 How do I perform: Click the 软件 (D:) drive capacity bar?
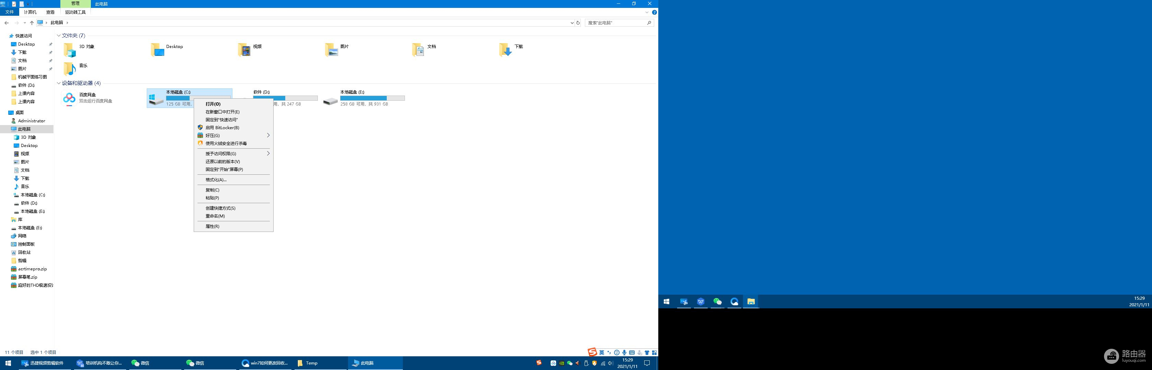(295, 98)
